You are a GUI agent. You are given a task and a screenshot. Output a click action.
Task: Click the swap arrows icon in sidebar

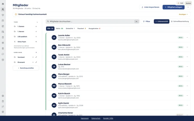(3, 106)
